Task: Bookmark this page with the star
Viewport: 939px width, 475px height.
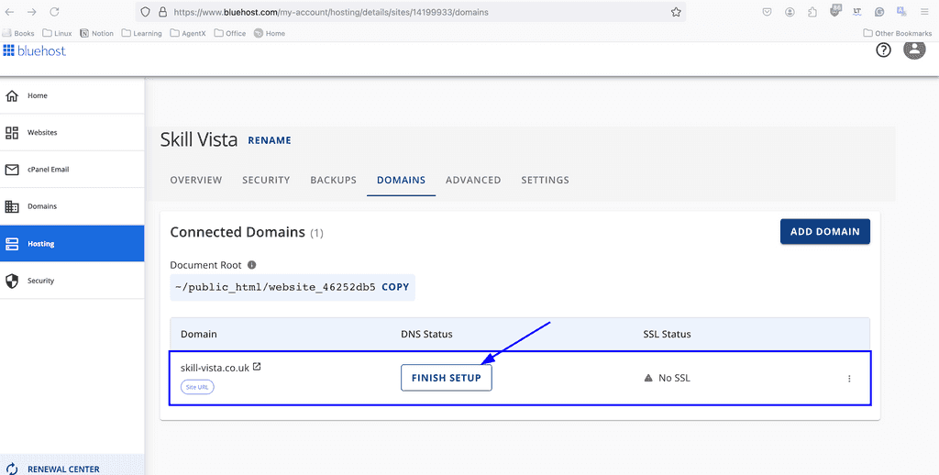Action: pyautogui.click(x=676, y=12)
